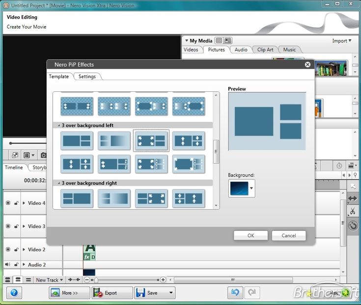Open the Background swatch dropdown
This screenshot has width=361, height=305.
coord(251,188)
